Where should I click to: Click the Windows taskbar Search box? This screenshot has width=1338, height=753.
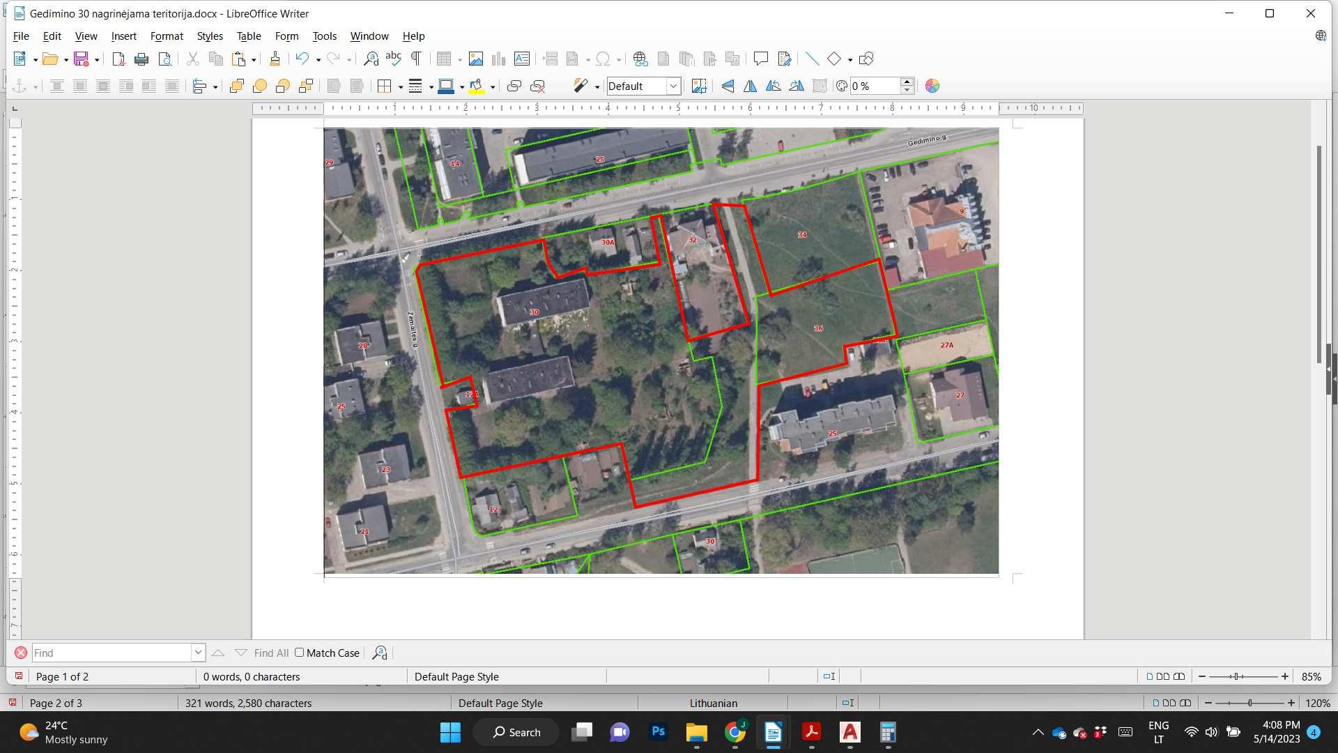pyautogui.click(x=516, y=732)
